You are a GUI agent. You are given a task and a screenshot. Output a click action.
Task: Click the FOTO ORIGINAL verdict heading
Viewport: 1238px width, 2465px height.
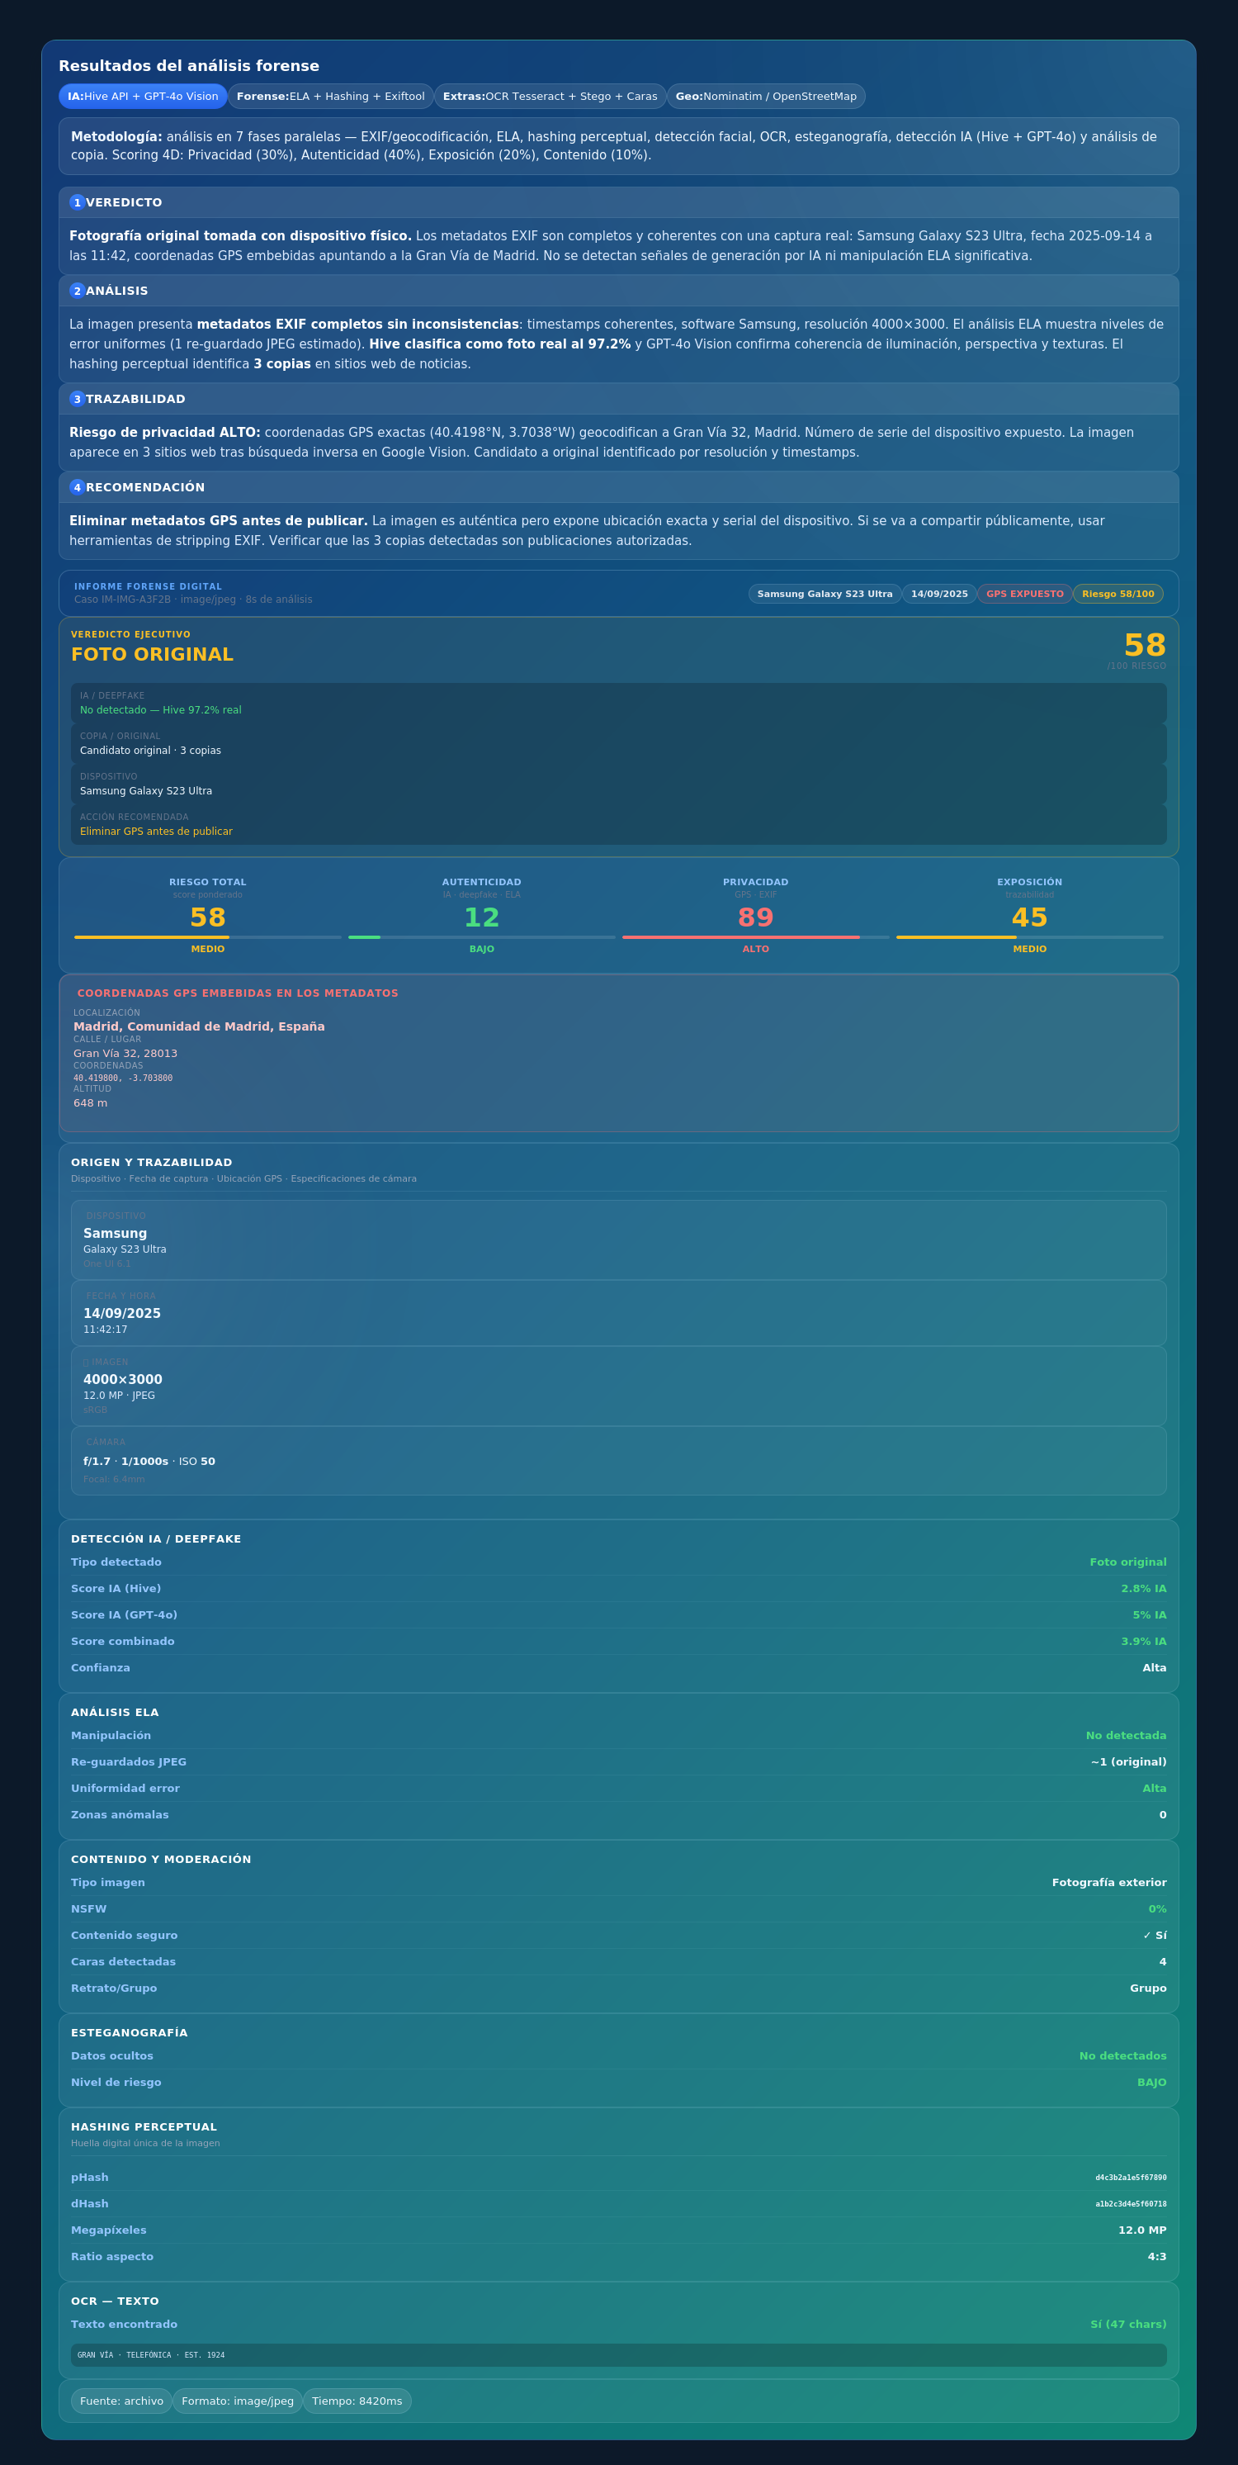click(x=152, y=655)
